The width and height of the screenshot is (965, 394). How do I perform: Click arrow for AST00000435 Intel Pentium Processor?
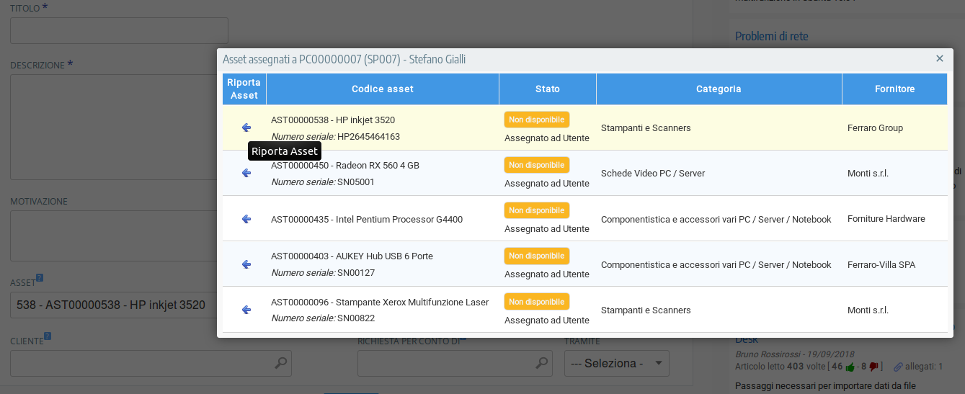point(246,219)
